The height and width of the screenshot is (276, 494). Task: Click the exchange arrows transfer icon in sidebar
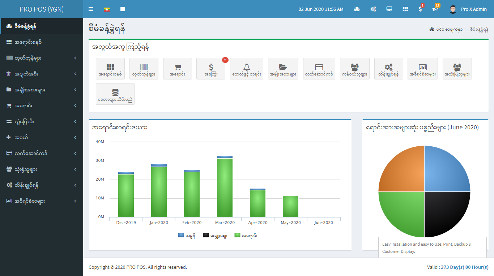[x=9, y=122]
